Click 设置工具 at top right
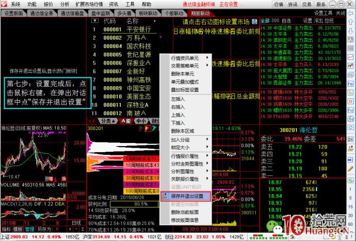The image size is (356, 241). pyautogui.click(x=323, y=13)
